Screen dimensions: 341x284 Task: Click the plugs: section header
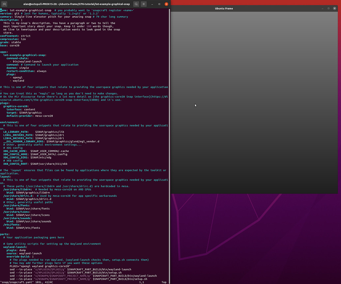pyautogui.click(x=5, y=103)
